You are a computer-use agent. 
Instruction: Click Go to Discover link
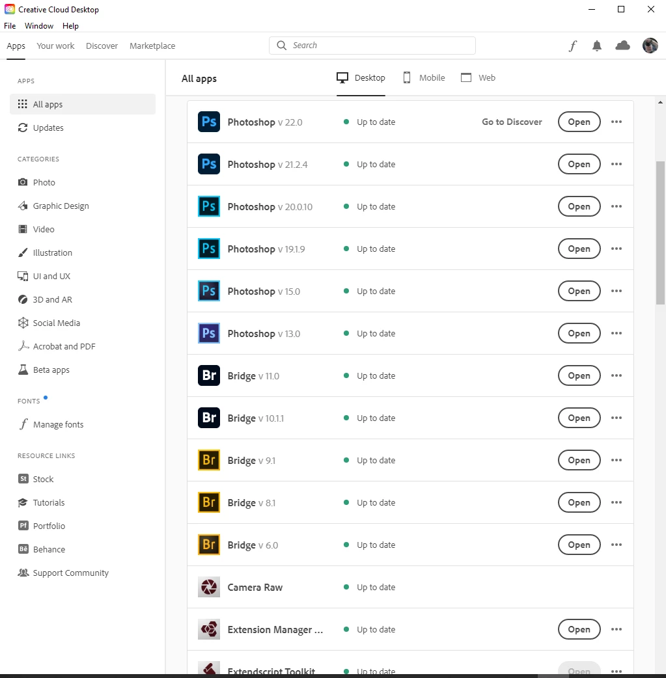coord(512,122)
